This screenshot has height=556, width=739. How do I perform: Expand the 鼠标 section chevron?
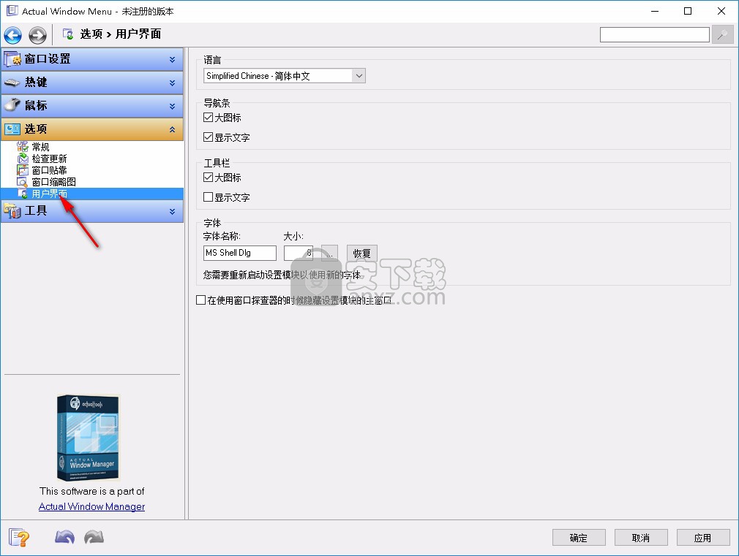pyautogui.click(x=173, y=107)
